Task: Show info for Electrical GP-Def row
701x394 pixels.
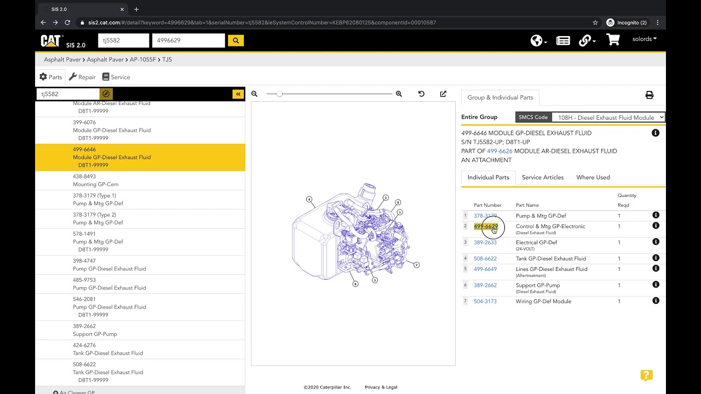Action: pyautogui.click(x=656, y=241)
